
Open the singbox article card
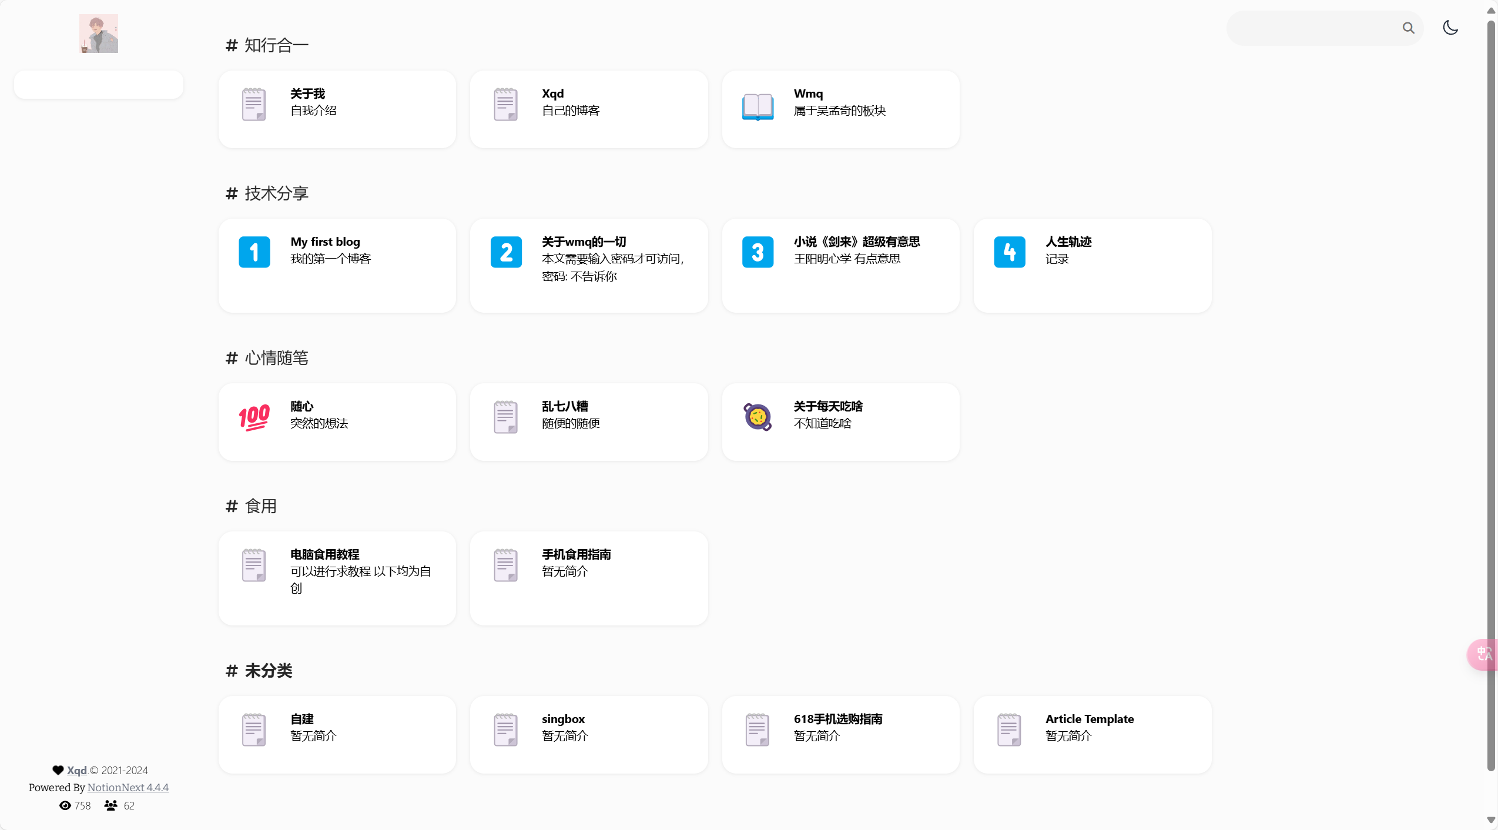588,734
